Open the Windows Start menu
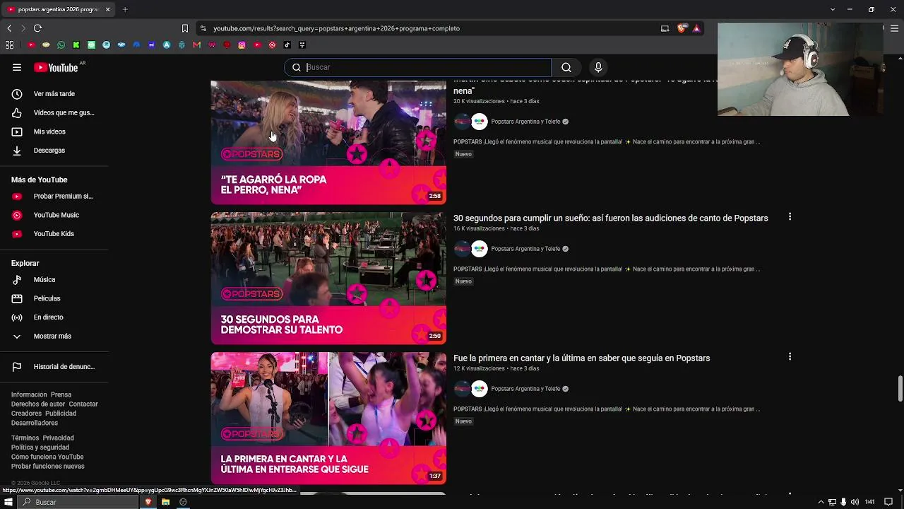904x509 pixels. [8, 502]
